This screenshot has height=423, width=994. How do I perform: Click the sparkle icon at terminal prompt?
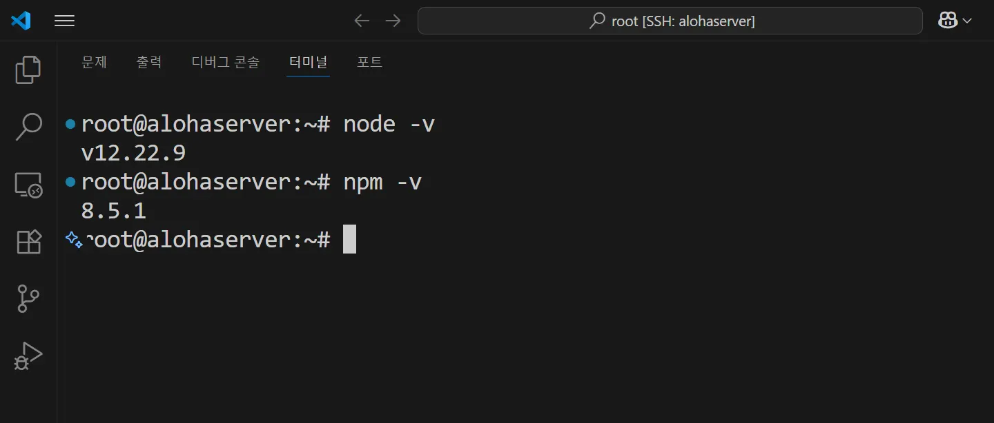pyautogui.click(x=73, y=239)
